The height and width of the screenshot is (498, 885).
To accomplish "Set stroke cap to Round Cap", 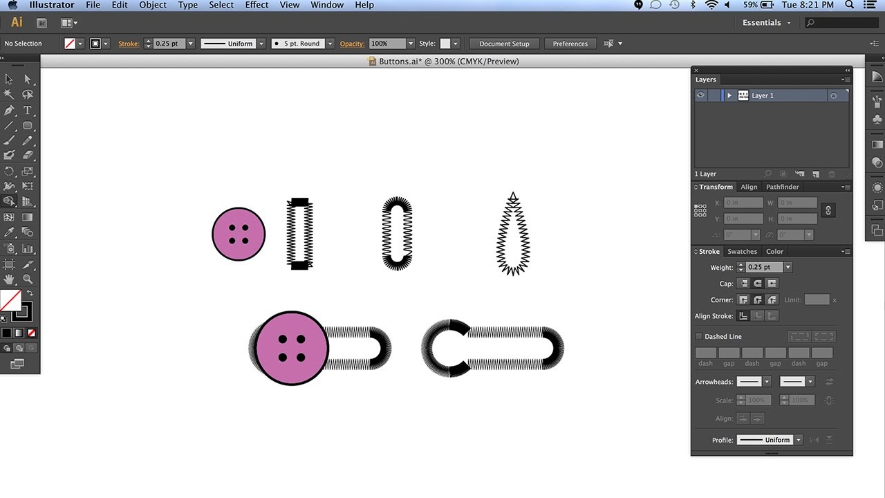I will point(757,284).
